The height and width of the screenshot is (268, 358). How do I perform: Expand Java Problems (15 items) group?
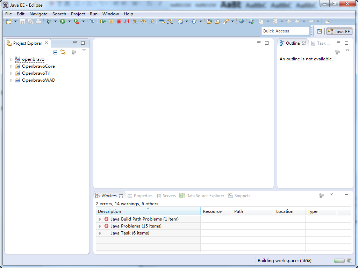(100, 226)
